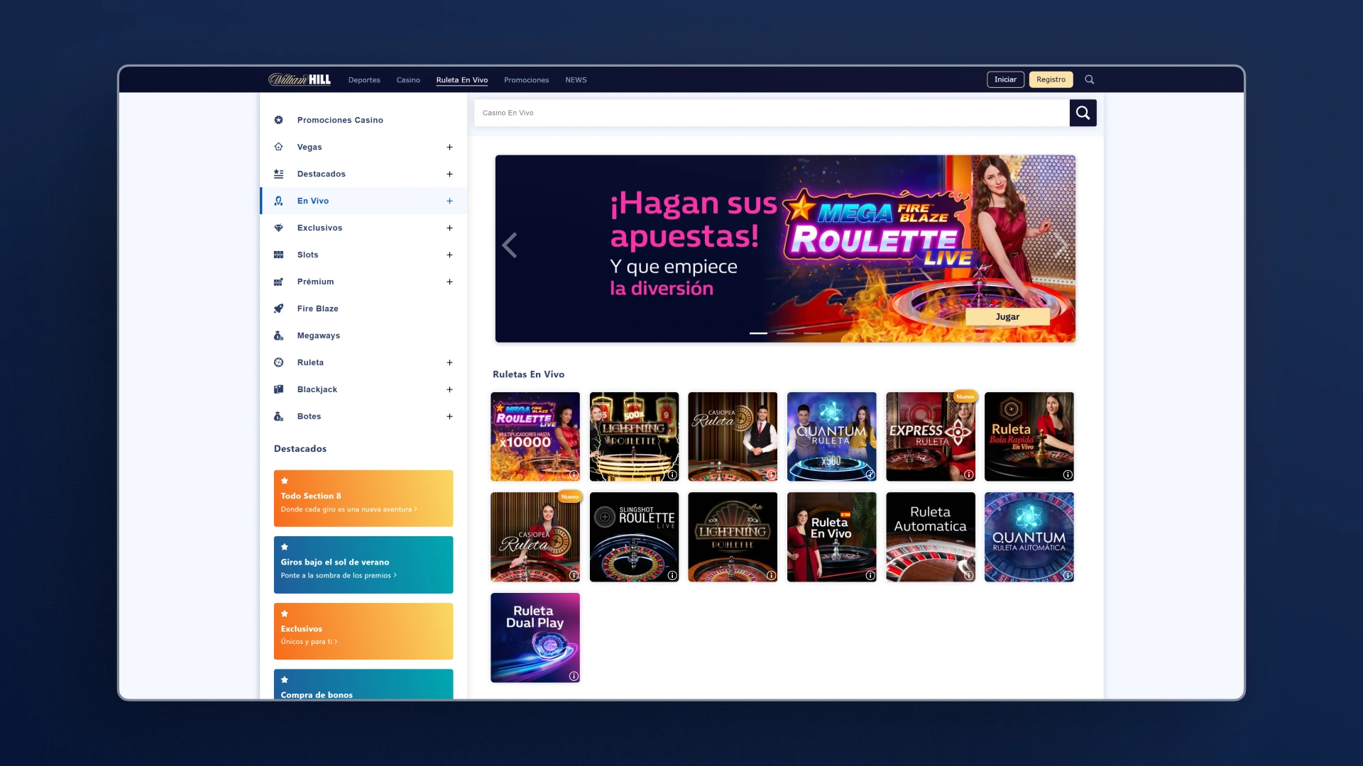Expand the Prémium menu section
This screenshot has width=1363, height=766.
(x=449, y=282)
